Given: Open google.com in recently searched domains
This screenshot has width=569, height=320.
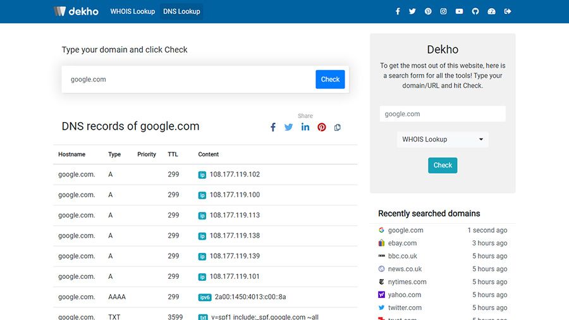Looking at the screenshot, I should pos(405,230).
